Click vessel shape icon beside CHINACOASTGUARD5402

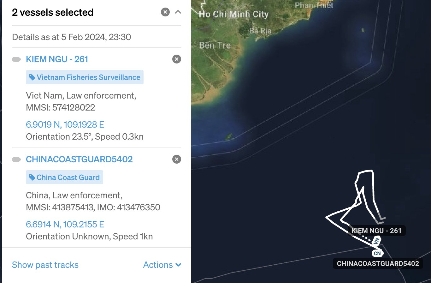pos(16,160)
